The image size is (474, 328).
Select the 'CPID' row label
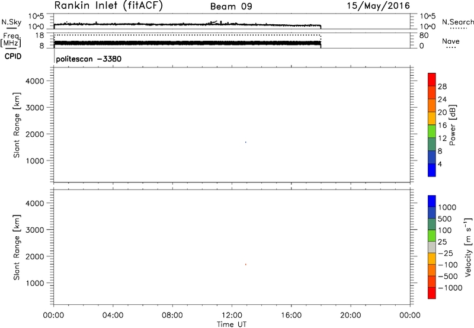[x=13, y=56]
